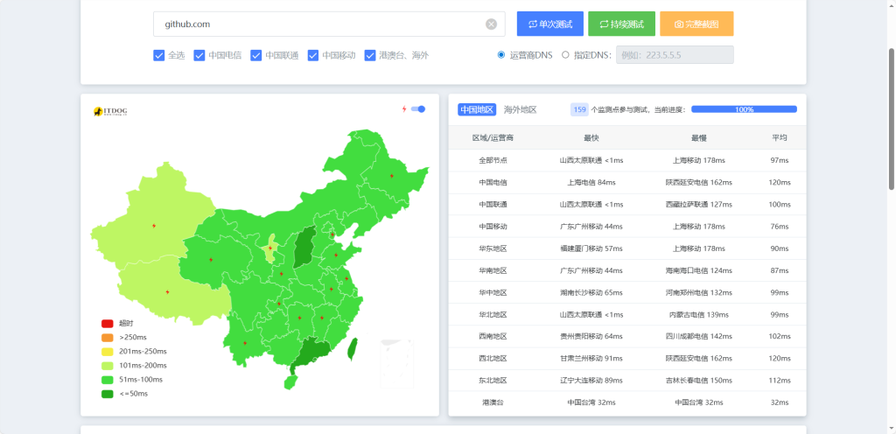This screenshot has width=896, height=434.
Task: Click the 平均 column header
Action: 780,137
